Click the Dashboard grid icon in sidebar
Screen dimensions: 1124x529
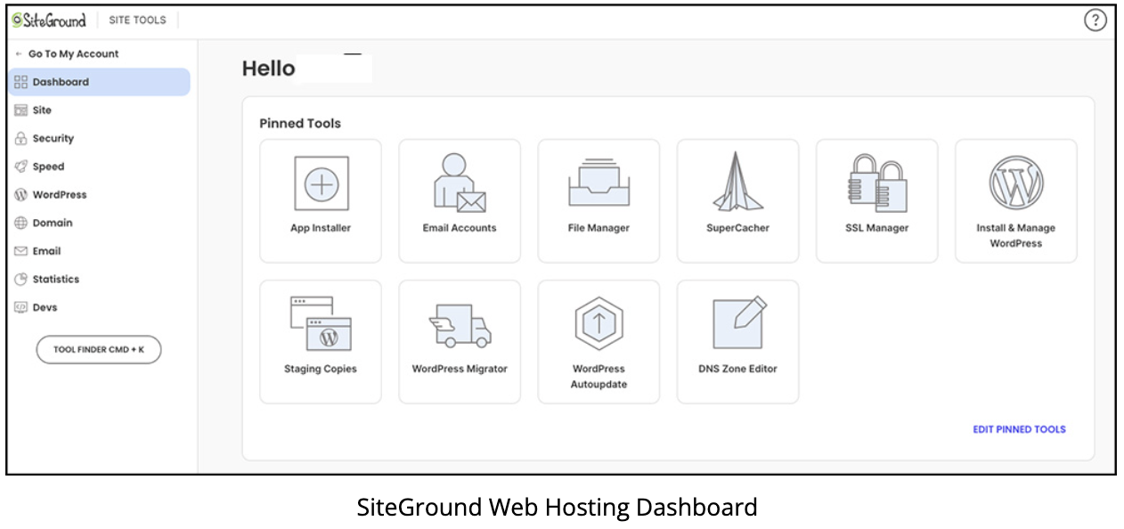21,82
